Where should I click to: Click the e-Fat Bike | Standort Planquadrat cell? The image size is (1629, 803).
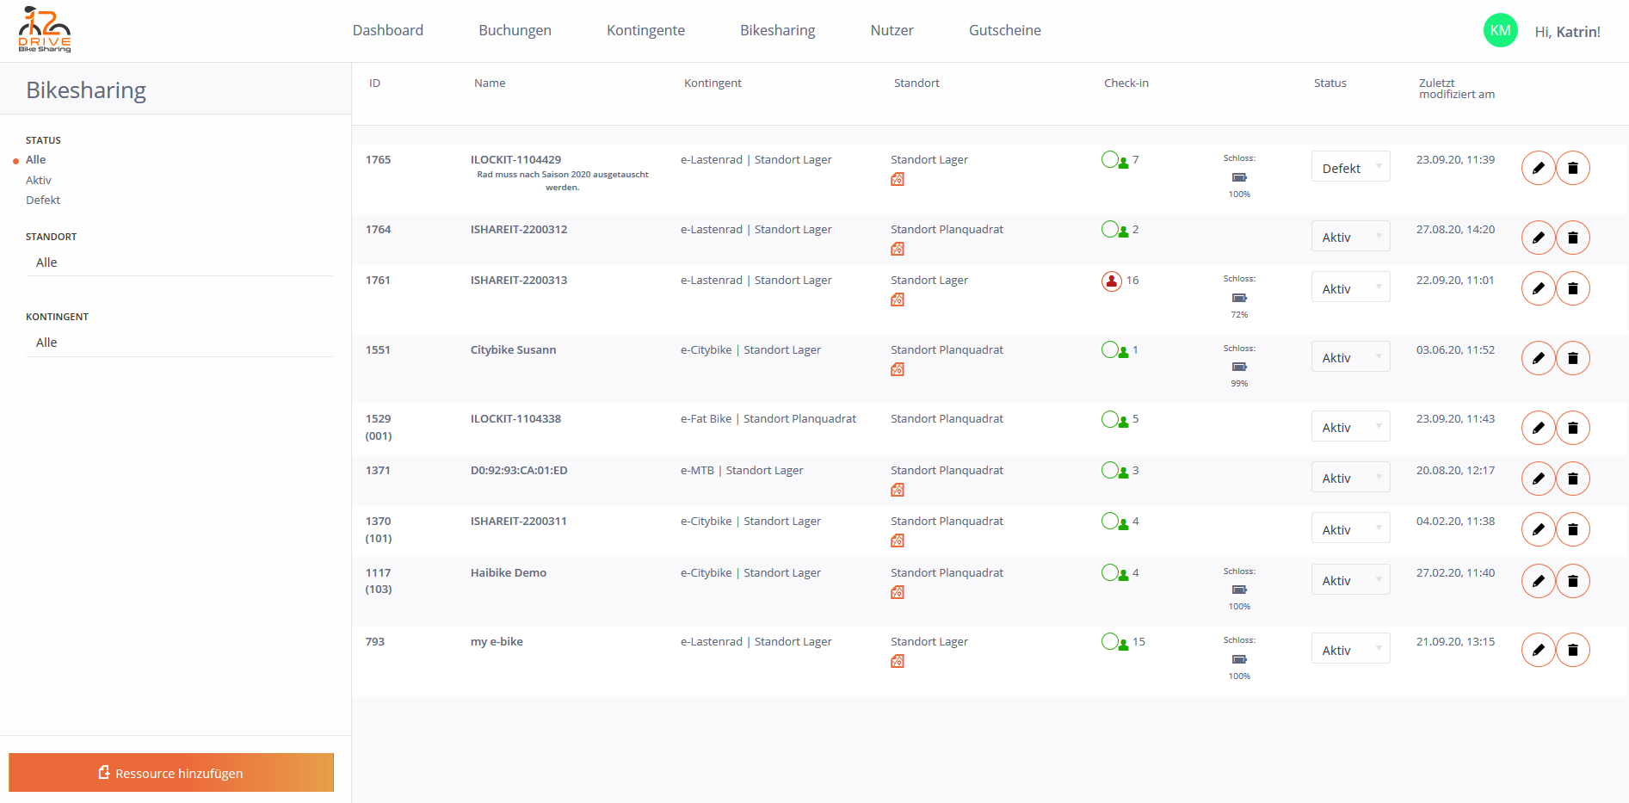768,418
